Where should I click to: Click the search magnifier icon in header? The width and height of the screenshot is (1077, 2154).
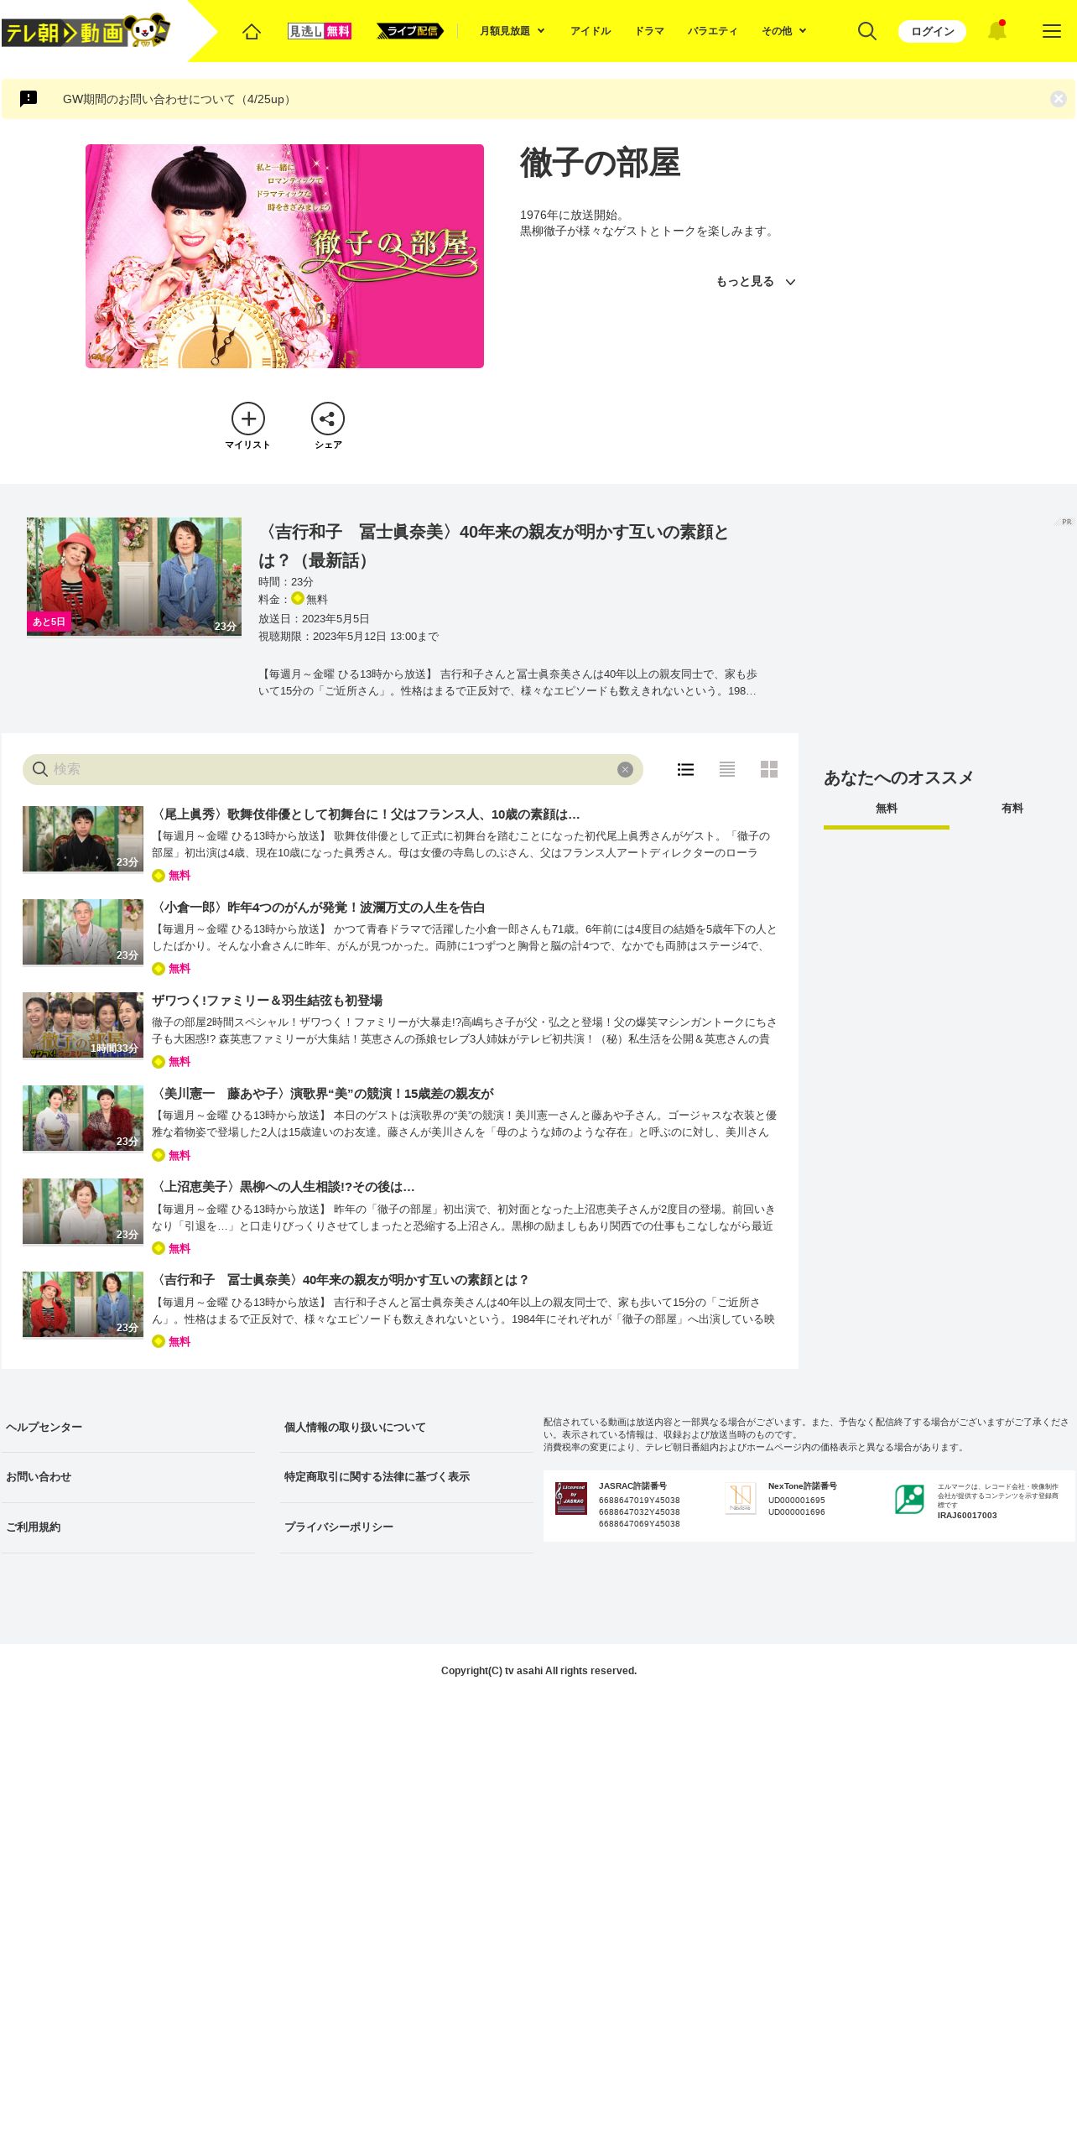tap(867, 31)
